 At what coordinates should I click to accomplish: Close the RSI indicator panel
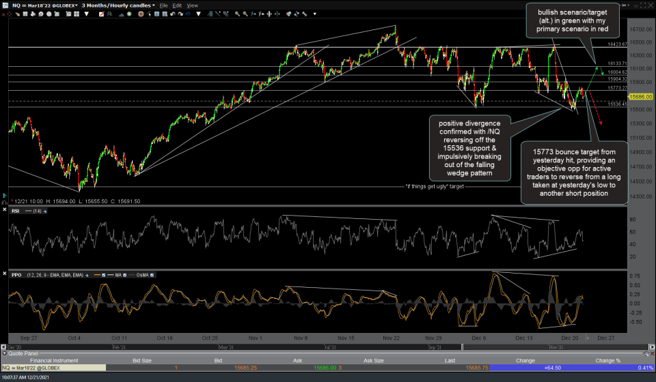4,209
